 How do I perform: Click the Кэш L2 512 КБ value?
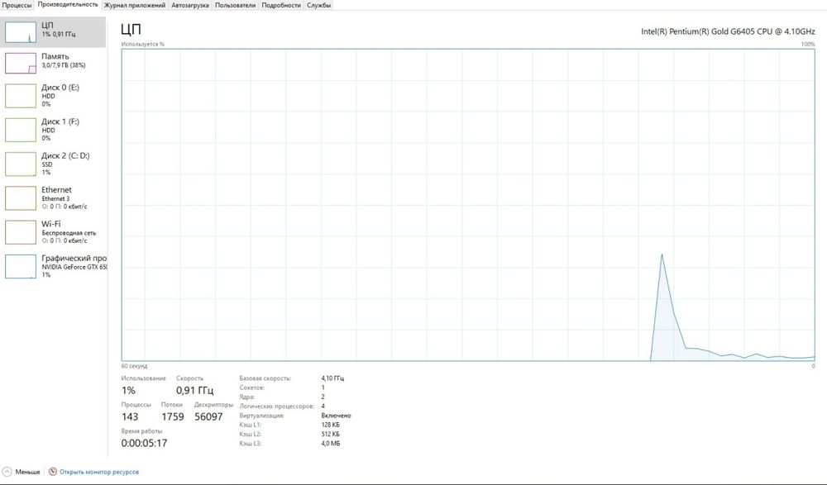click(x=331, y=435)
